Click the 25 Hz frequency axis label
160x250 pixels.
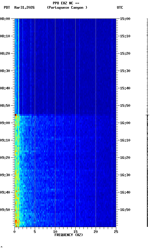pos(116,232)
